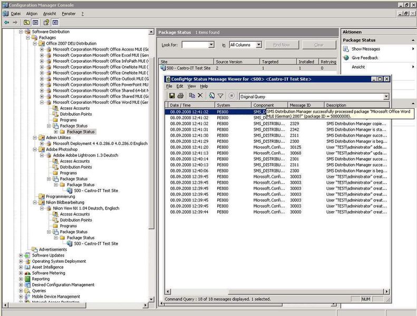This screenshot has height=316, width=417.
Task: Open the Datei menu
Action: [x=16, y=14]
